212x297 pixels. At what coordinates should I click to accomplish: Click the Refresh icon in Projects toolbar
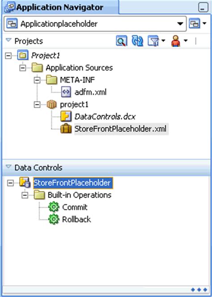point(137,41)
